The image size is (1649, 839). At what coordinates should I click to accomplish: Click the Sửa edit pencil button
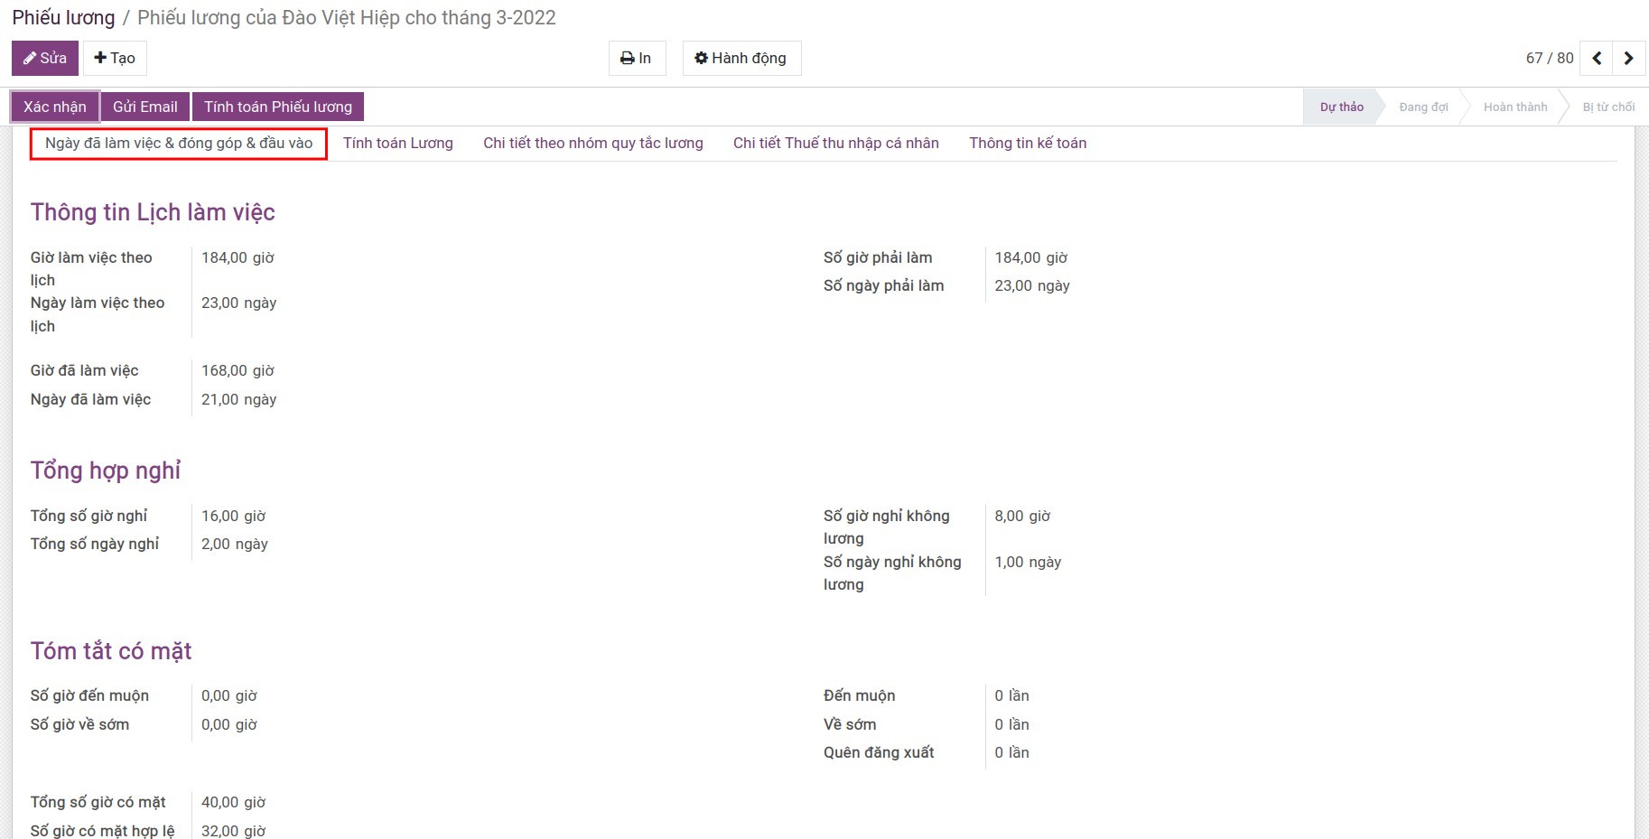click(x=45, y=58)
